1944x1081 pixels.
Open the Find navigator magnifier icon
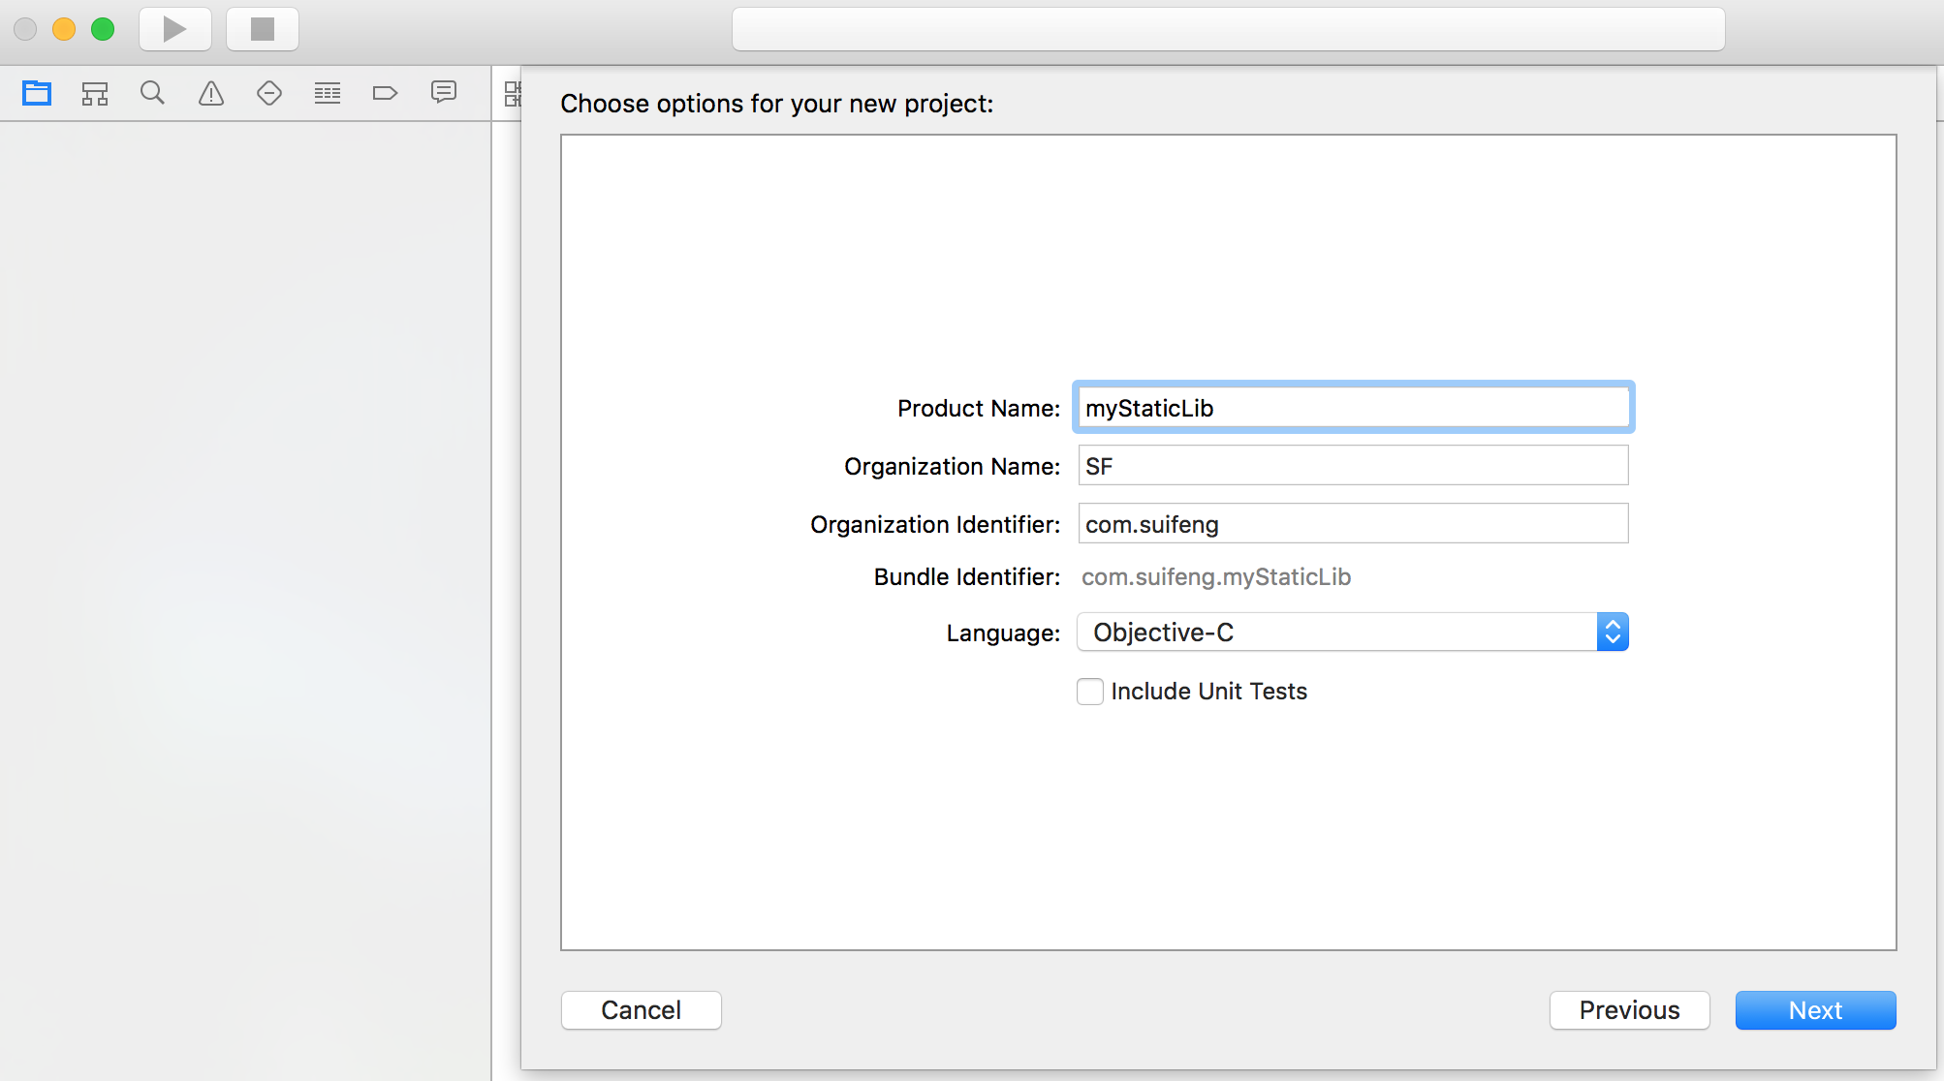pyautogui.click(x=152, y=93)
